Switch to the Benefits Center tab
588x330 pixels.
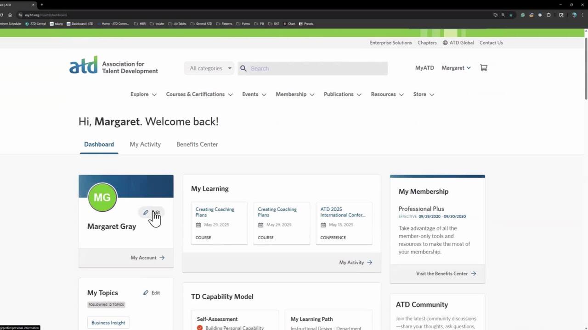point(197,144)
